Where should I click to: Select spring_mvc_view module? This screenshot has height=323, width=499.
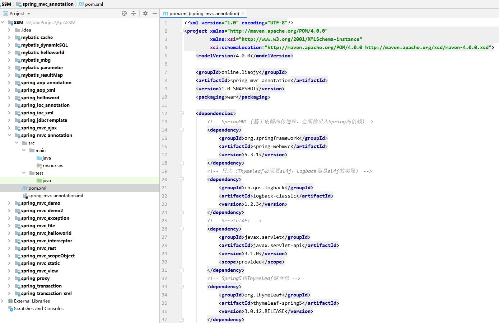click(39, 271)
